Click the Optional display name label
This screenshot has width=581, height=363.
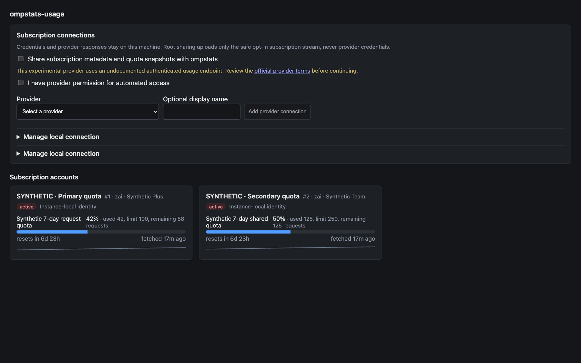coord(195,99)
